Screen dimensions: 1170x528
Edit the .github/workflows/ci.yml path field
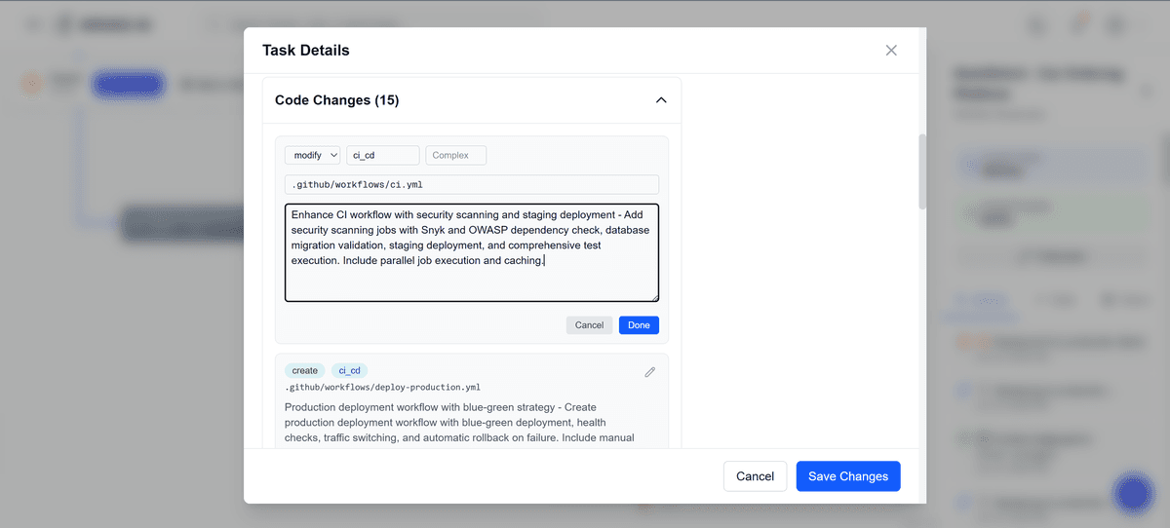click(472, 184)
